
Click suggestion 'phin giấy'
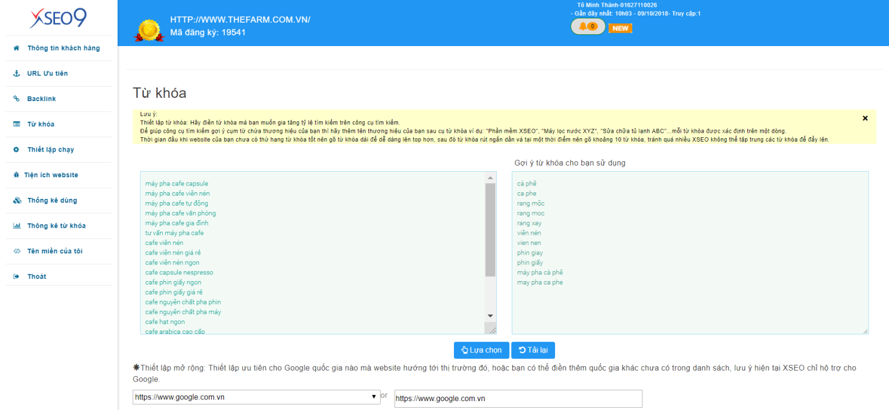pos(530,263)
